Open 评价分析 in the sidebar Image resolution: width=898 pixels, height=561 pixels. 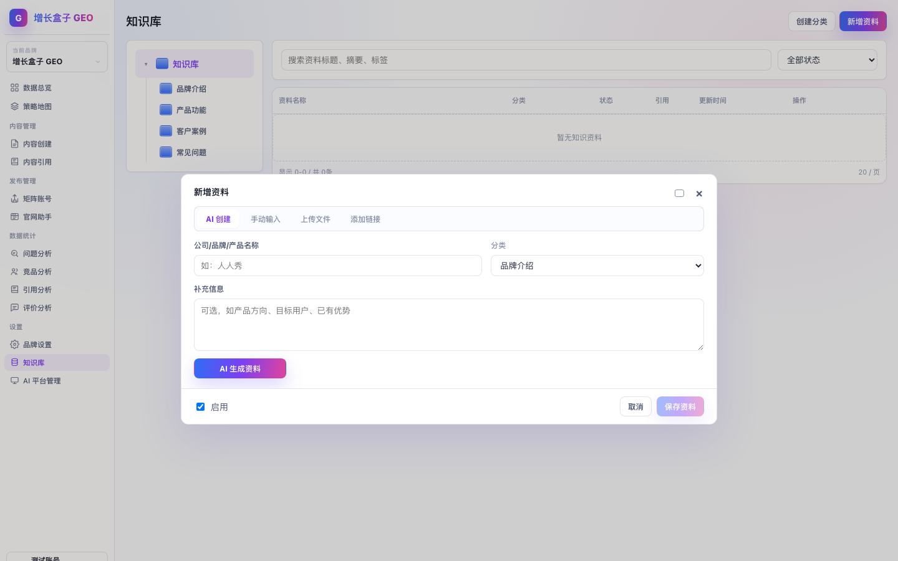coord(57,308)
